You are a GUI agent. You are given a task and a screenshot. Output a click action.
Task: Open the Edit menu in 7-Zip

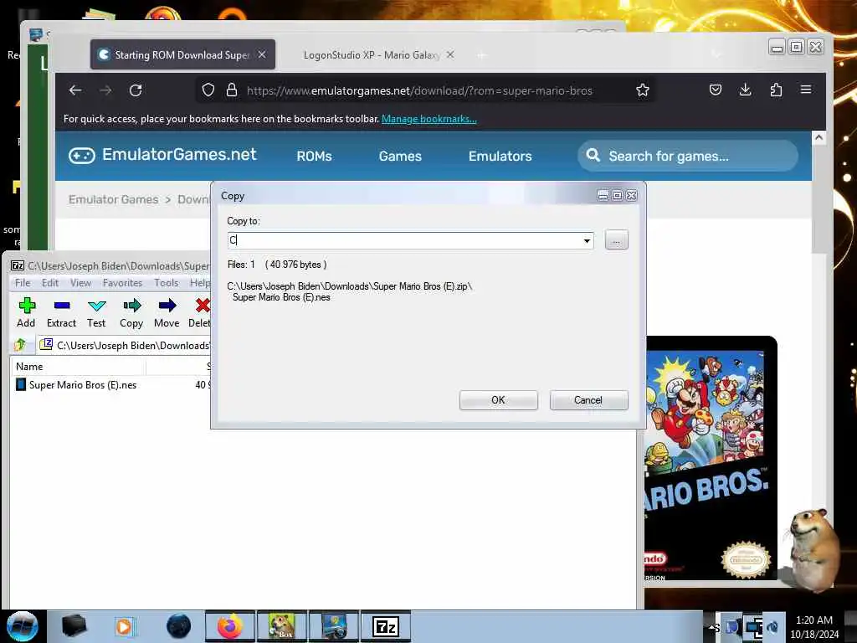click(x=49, y=283)
